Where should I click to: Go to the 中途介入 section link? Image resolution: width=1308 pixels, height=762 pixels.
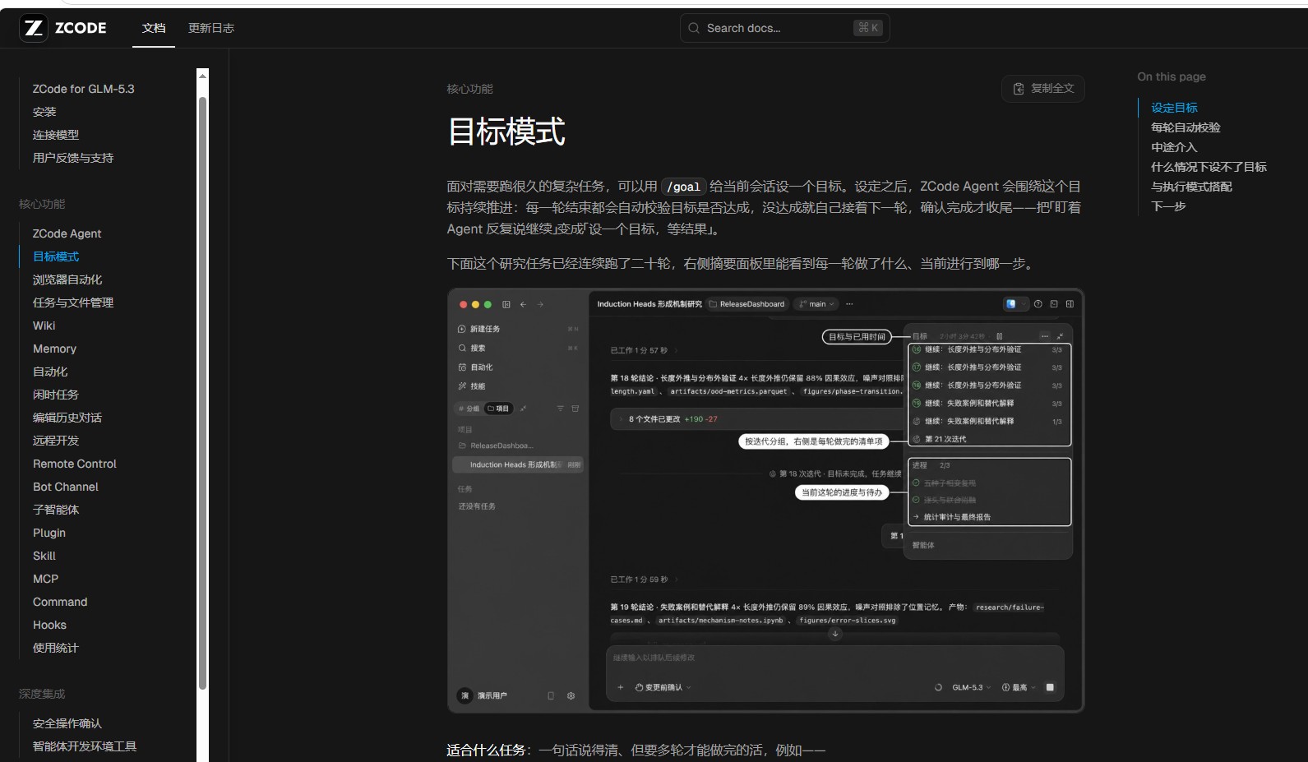click(x=1174, y=147)
